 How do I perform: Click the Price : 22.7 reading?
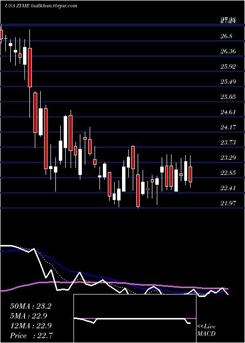tap(30, 335)
